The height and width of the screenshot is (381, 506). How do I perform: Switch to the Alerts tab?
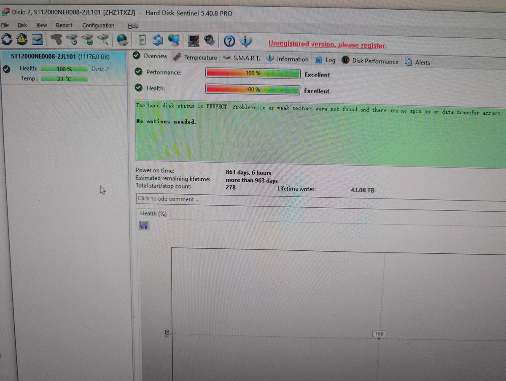pyautogui.click(x=418, y=62)
